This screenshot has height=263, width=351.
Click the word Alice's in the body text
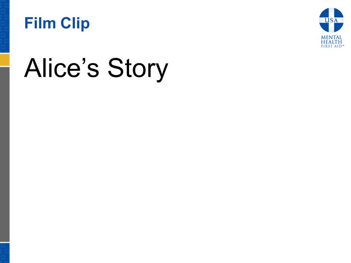(61, 68)
